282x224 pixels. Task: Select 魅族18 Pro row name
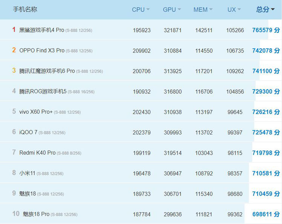click(36, 214)
